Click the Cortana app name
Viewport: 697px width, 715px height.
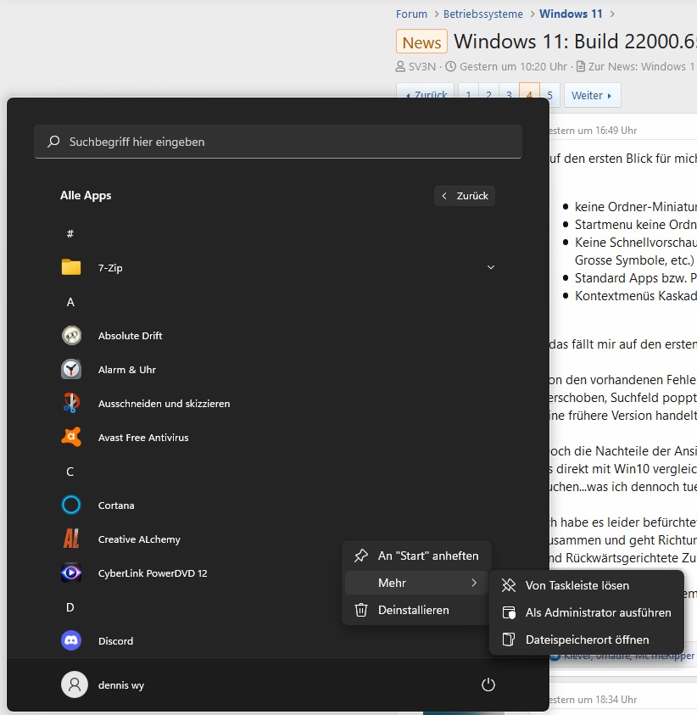(x=116, y=506)
